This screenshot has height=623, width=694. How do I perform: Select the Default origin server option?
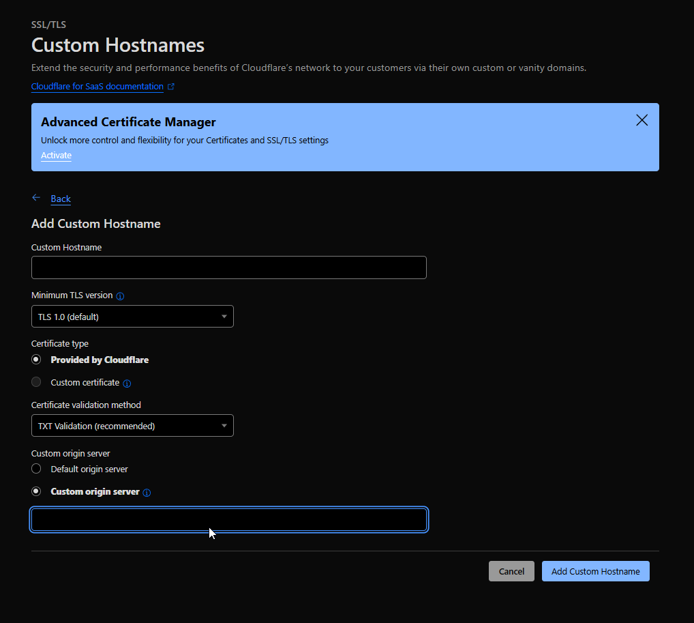pos(36,469)
